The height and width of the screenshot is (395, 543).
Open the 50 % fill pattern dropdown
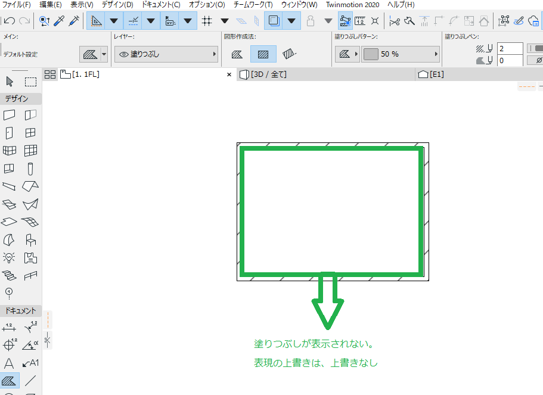click(401, 54)
